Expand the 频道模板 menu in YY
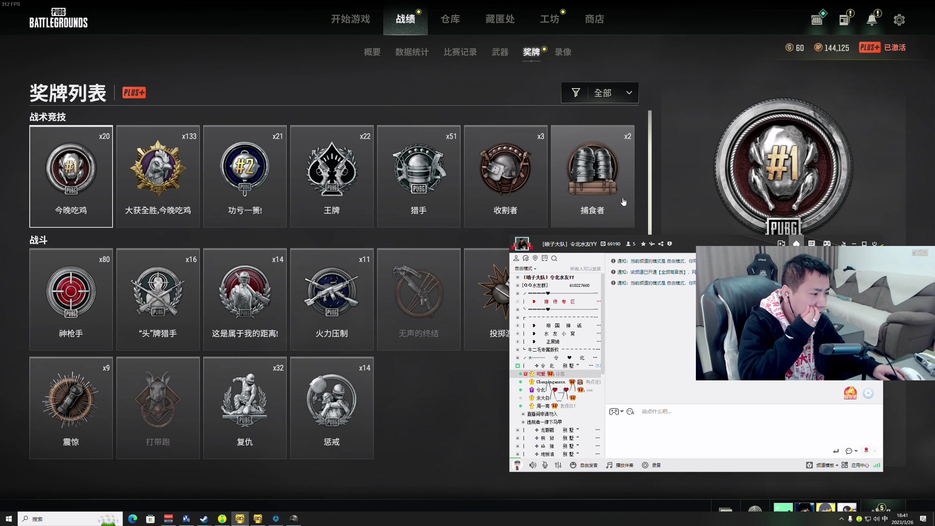Viewport: 935px width, 526px height. 823,465
